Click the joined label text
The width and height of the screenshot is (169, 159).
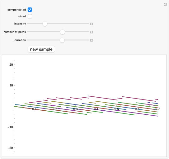22,16
